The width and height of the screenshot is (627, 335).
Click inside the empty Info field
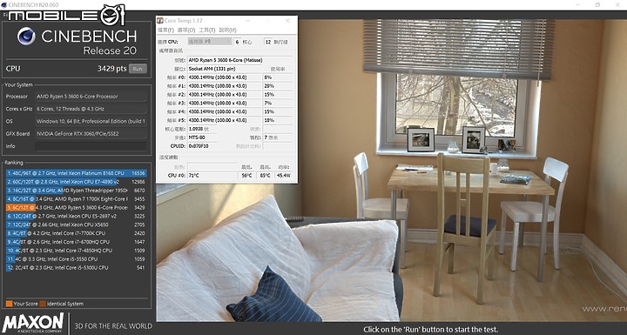[91, 146]
